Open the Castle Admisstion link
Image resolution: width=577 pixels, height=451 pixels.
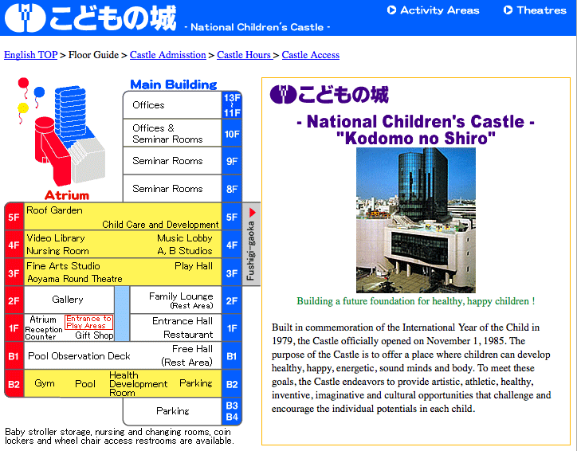(x=168, y=55)
